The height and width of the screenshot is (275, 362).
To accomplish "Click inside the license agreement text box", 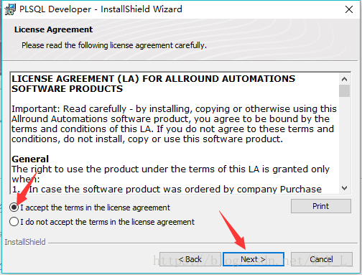I will 175,133.
